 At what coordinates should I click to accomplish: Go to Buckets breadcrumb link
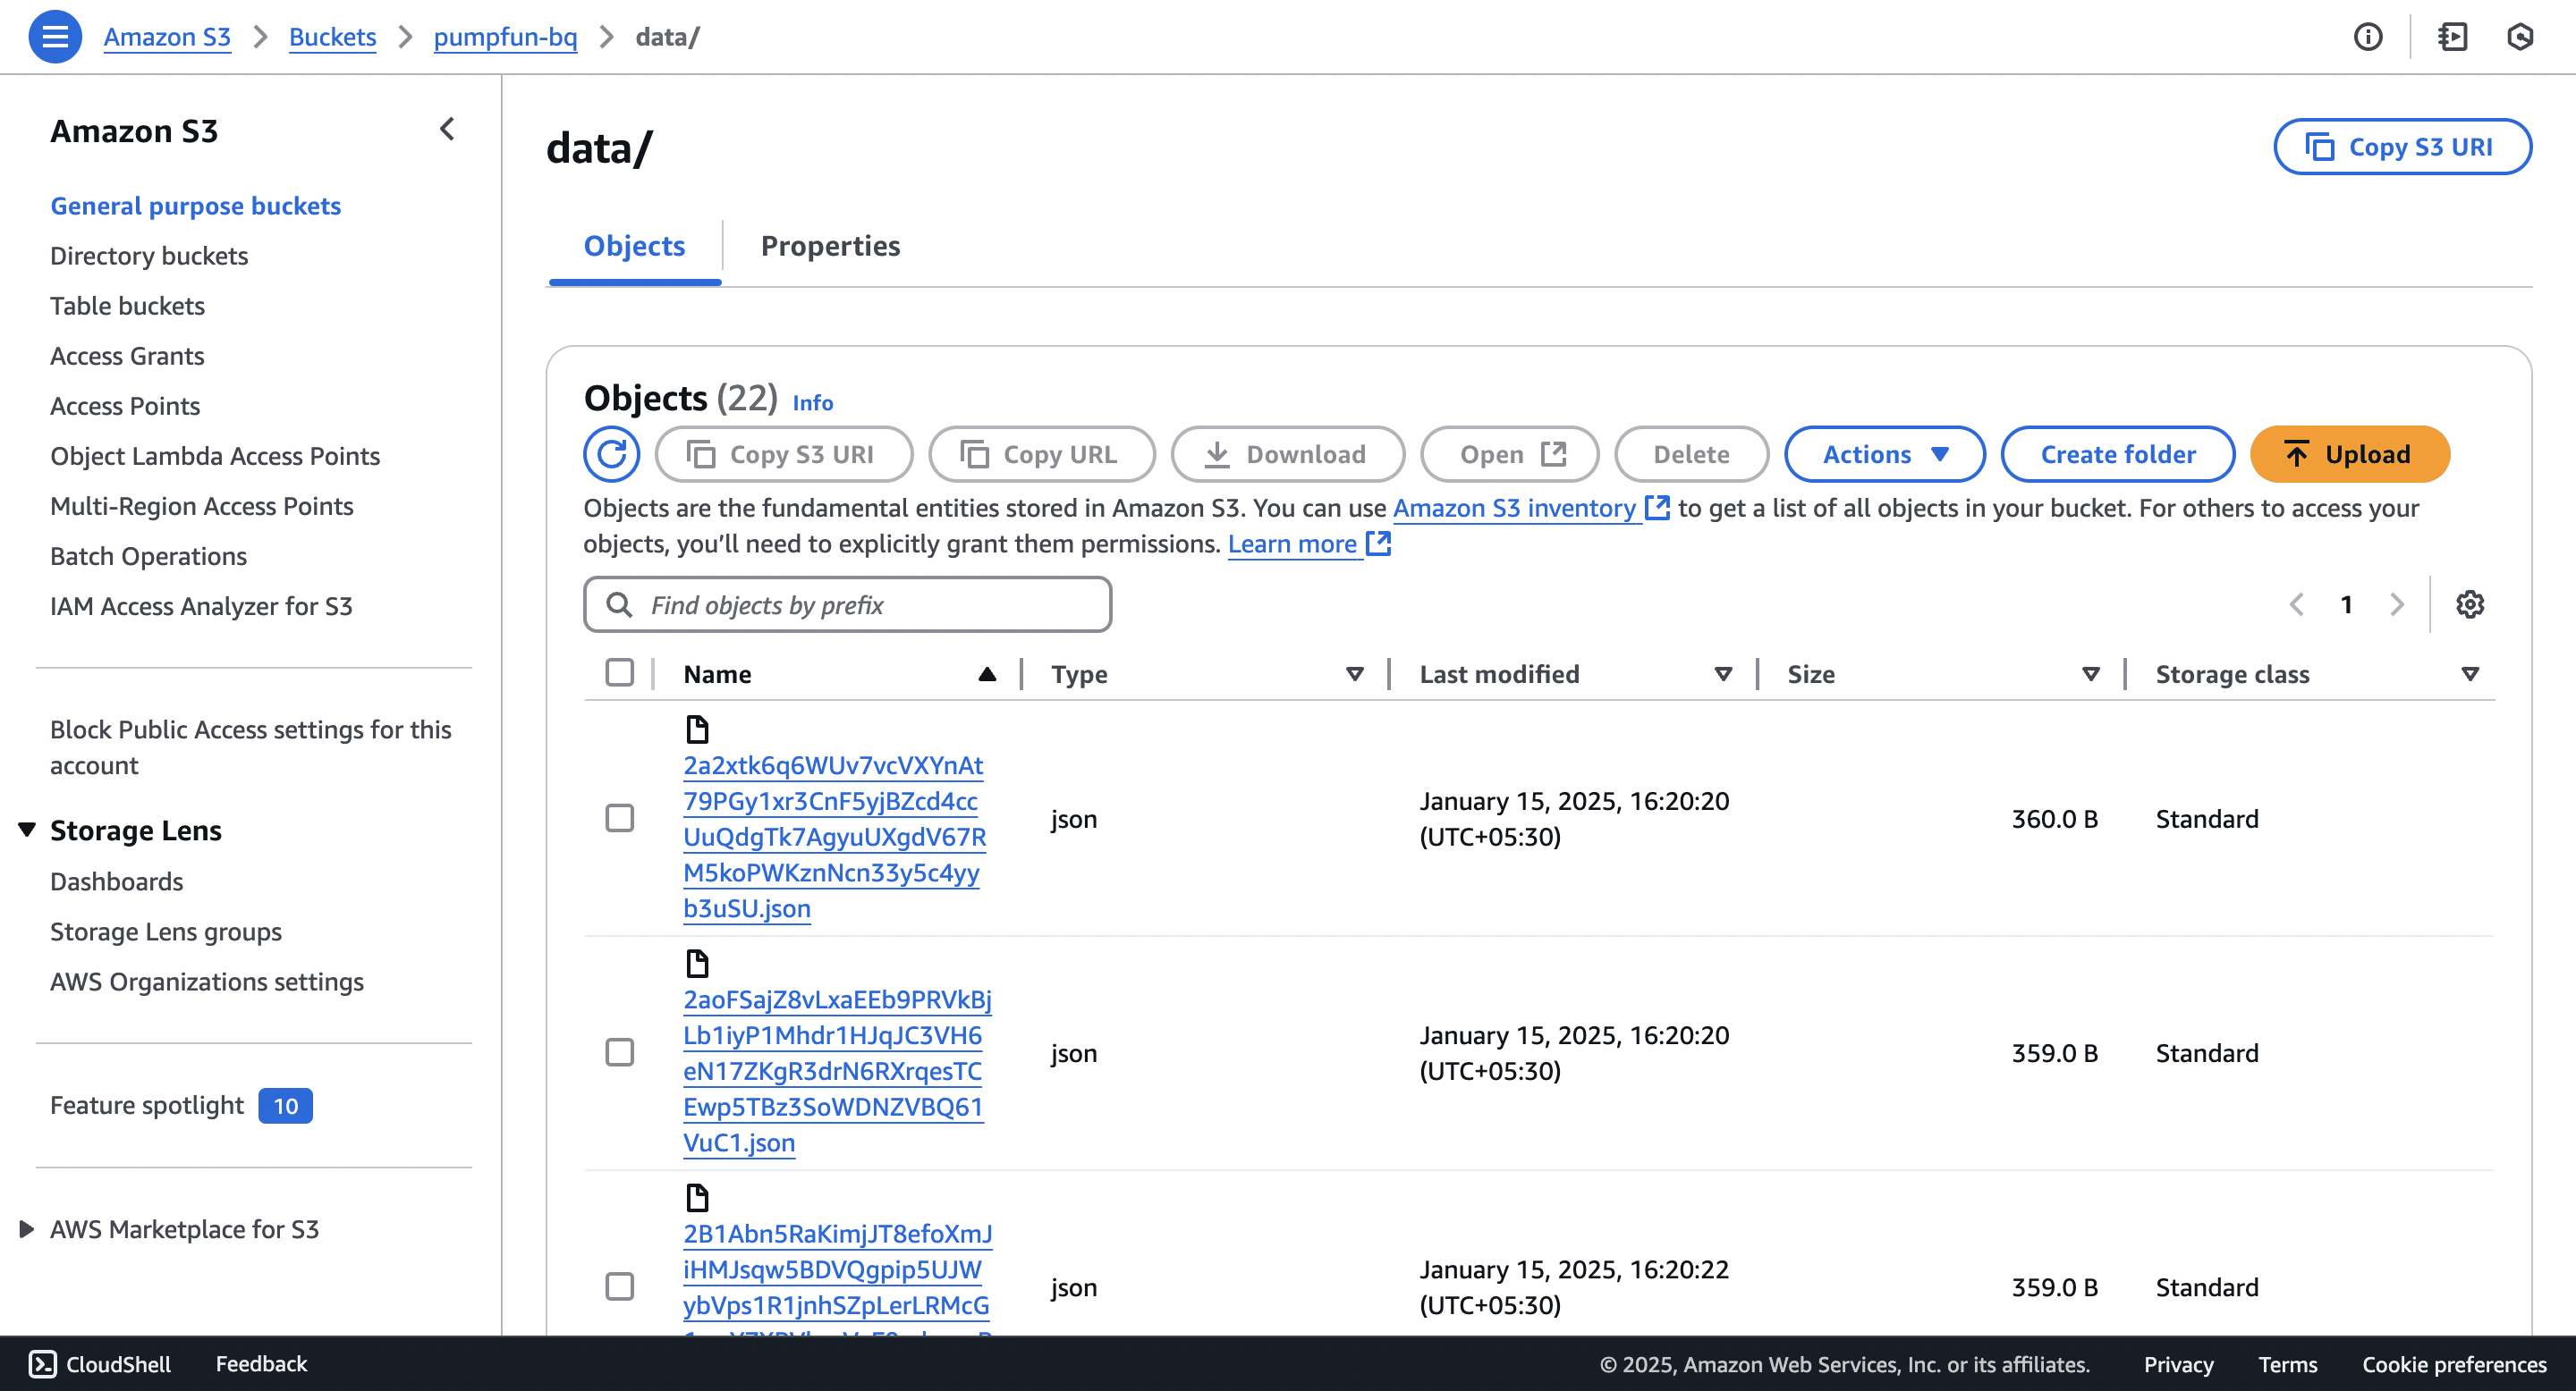[x=332, y=37]
